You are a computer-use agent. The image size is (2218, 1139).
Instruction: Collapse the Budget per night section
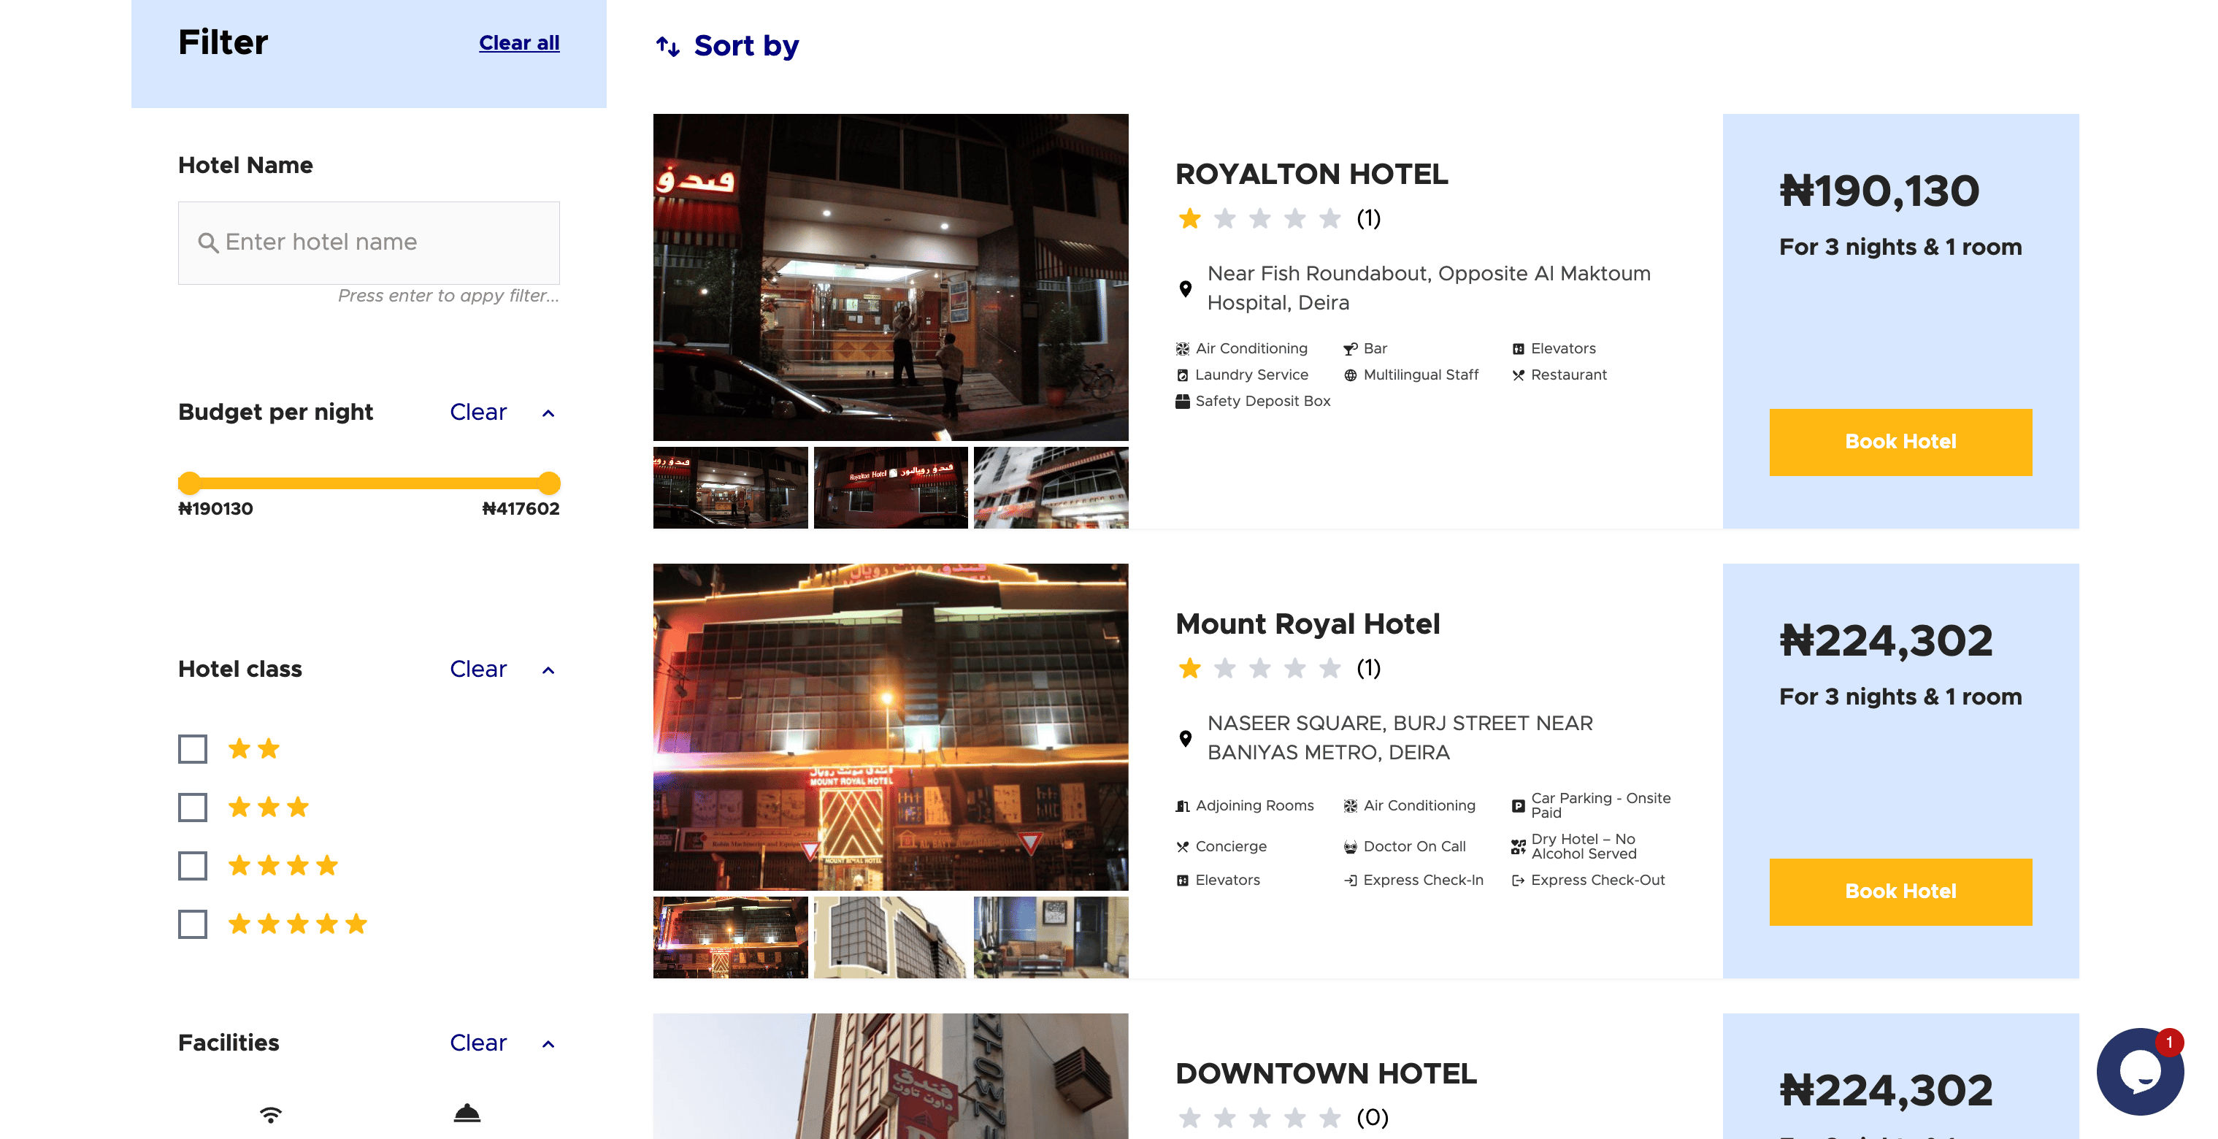click(548, 413)
